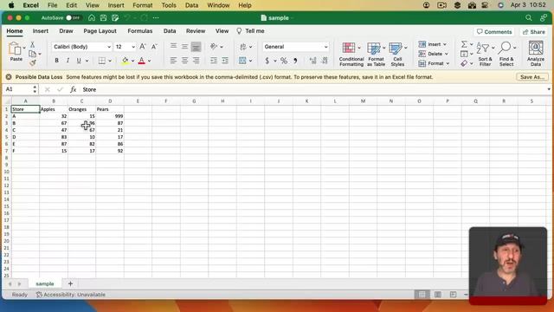Click the Wrap Text icon

click(x=242, y=46)
